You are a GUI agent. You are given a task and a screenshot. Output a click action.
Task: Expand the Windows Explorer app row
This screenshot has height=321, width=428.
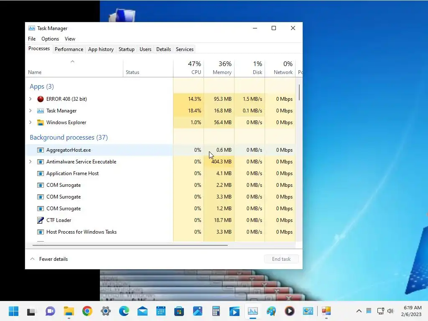coord(30,122)
